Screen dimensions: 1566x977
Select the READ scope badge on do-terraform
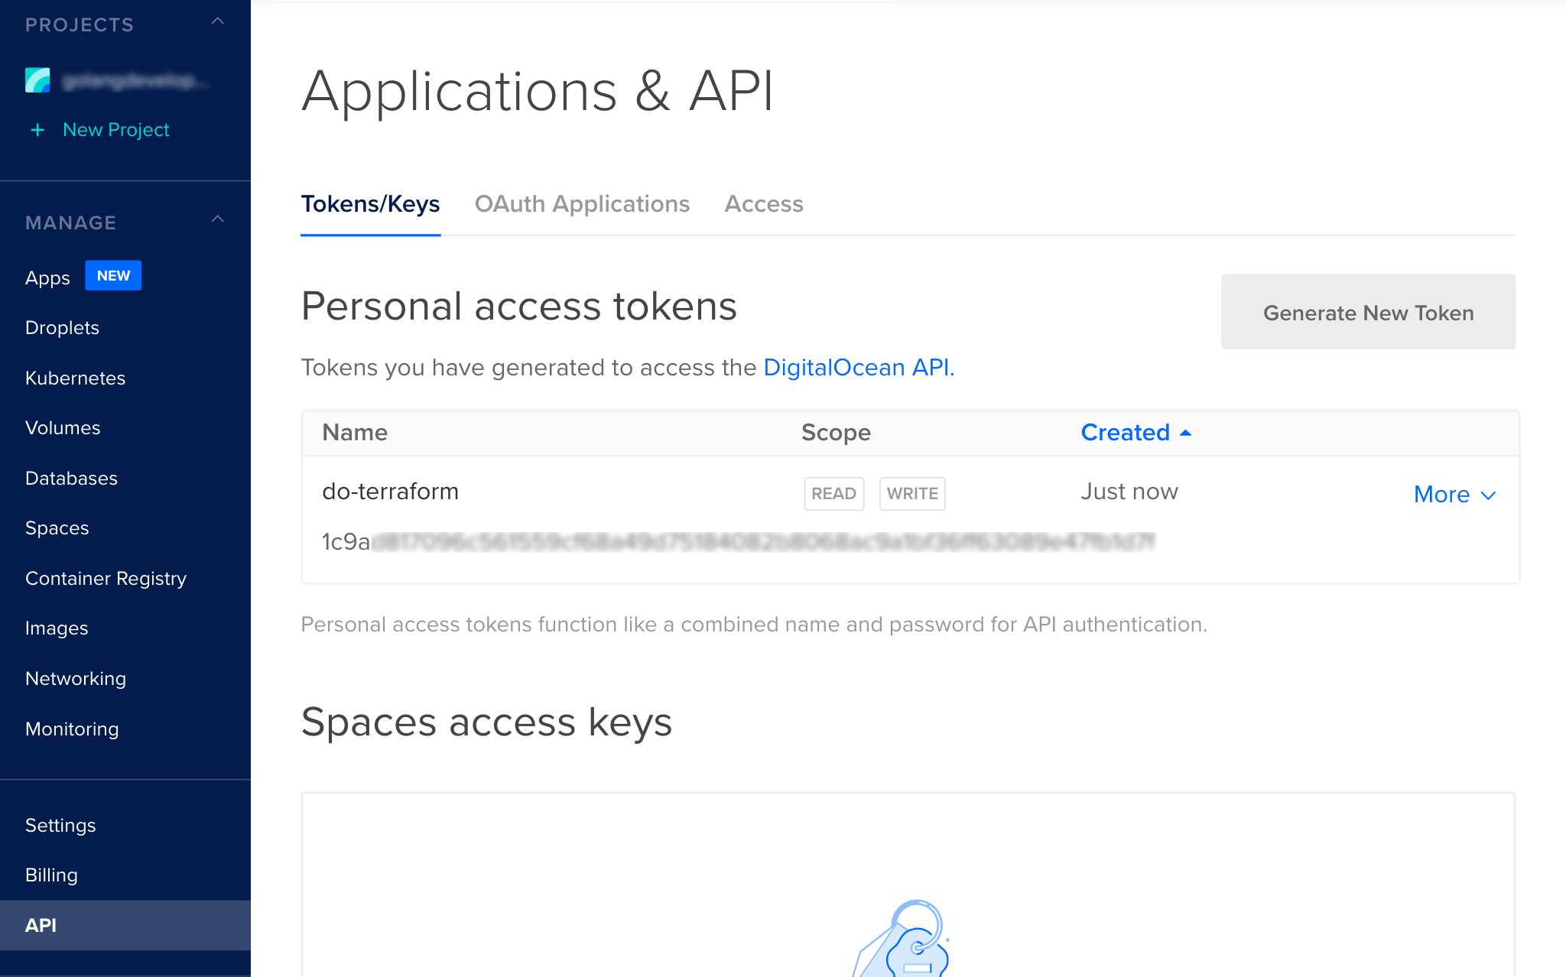tap(833, 493)
